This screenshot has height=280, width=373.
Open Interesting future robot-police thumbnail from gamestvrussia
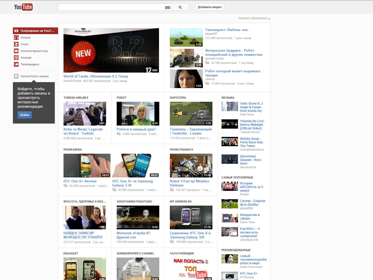(186, 58)
